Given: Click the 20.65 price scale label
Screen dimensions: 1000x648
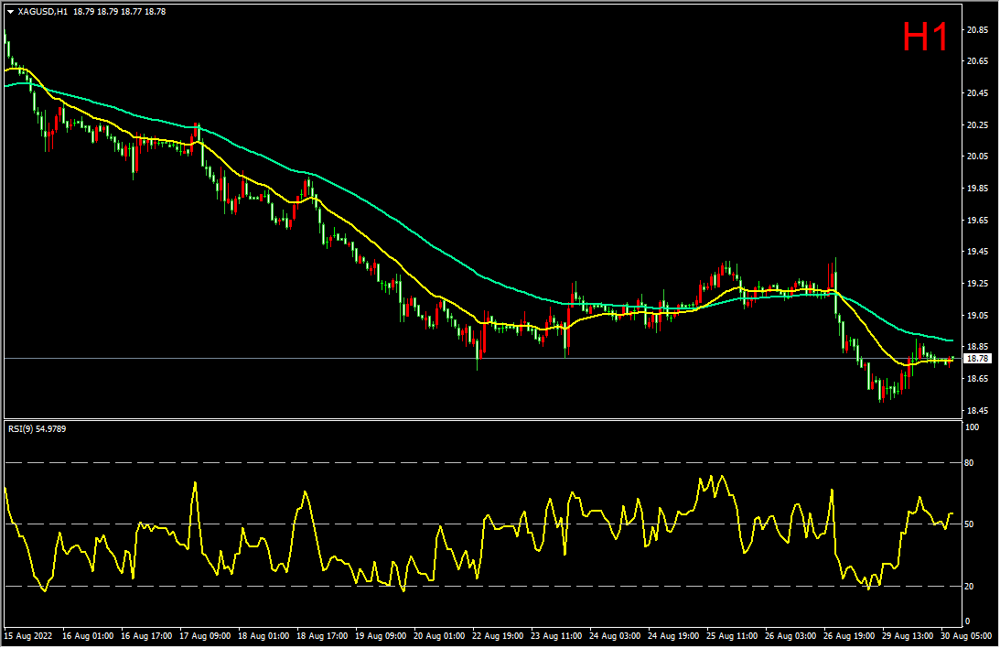Looking at the screenshot, I should coord(978,61).
